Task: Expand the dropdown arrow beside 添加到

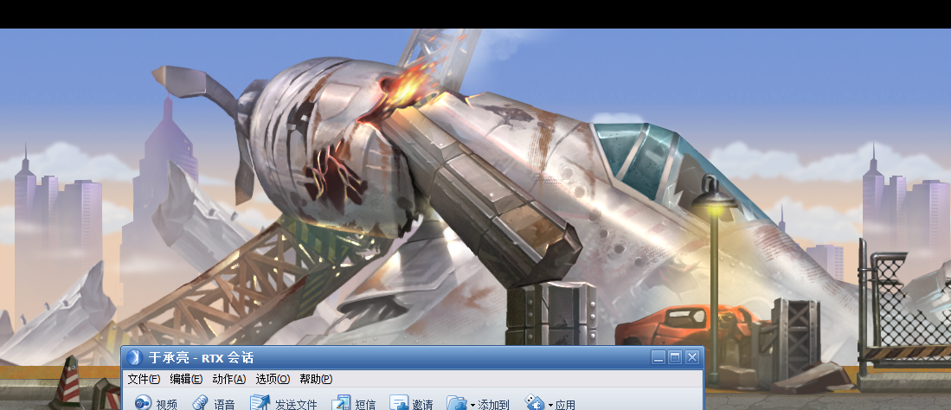Action: (472, 405)
